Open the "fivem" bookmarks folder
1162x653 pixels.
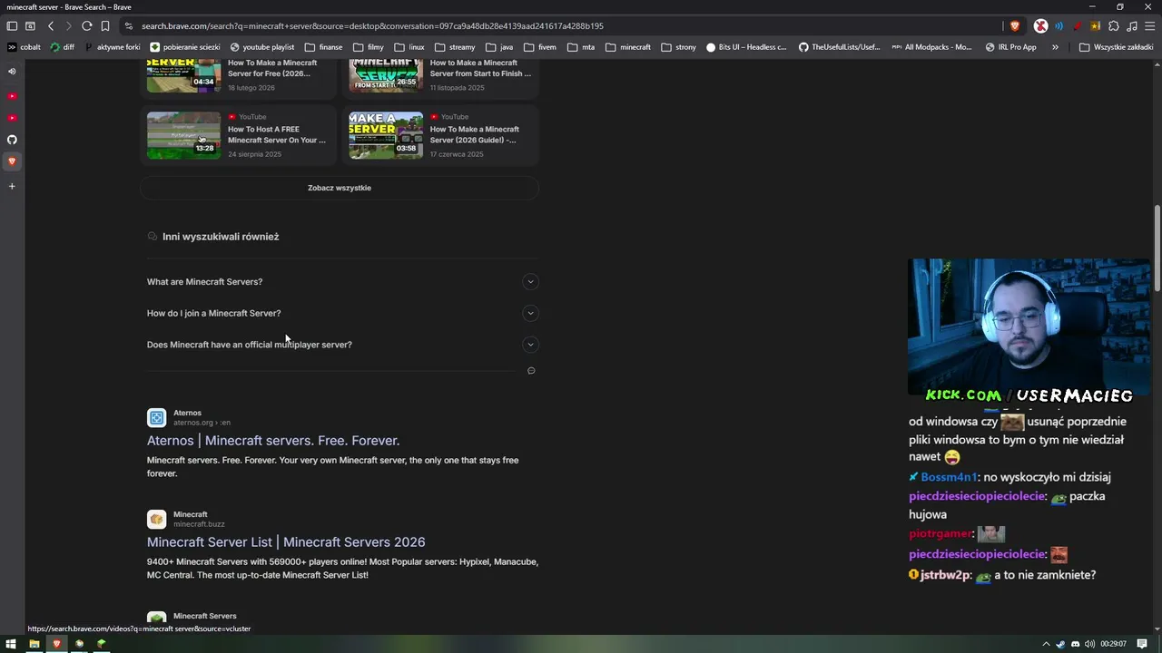pyautogui.click(x=539, y=47)
